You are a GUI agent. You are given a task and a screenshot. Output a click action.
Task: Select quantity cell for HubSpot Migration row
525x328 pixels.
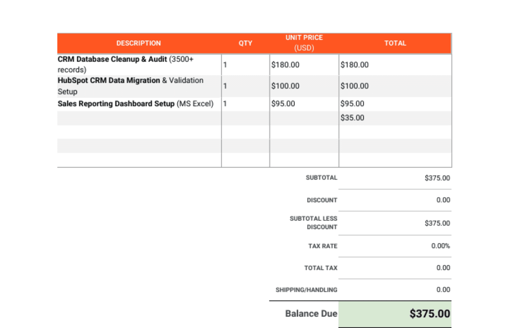245,86
